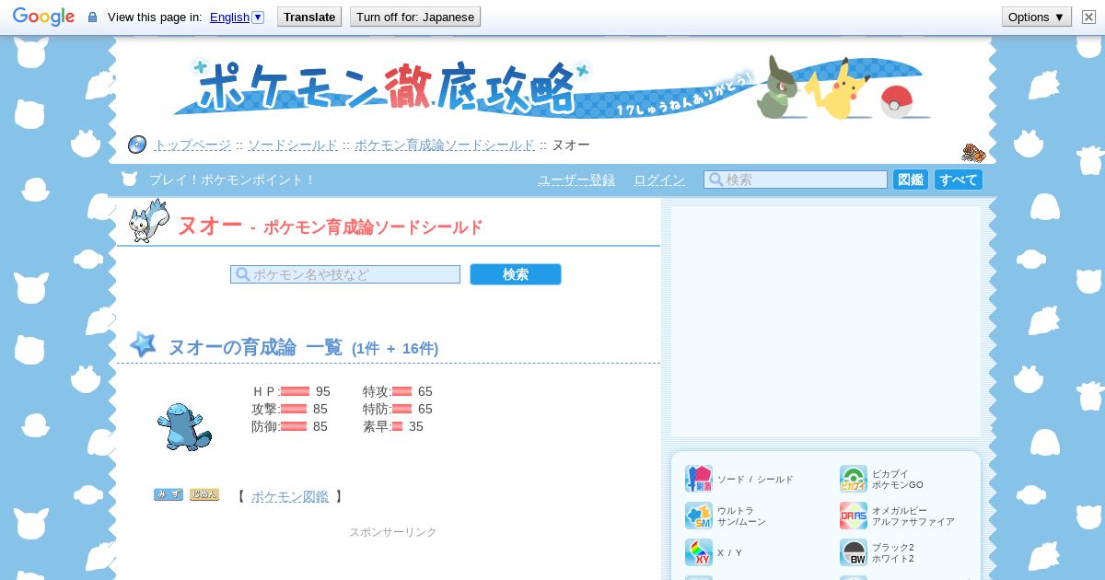
Task: Click the ピカブイ game icon
Action: 854,479
